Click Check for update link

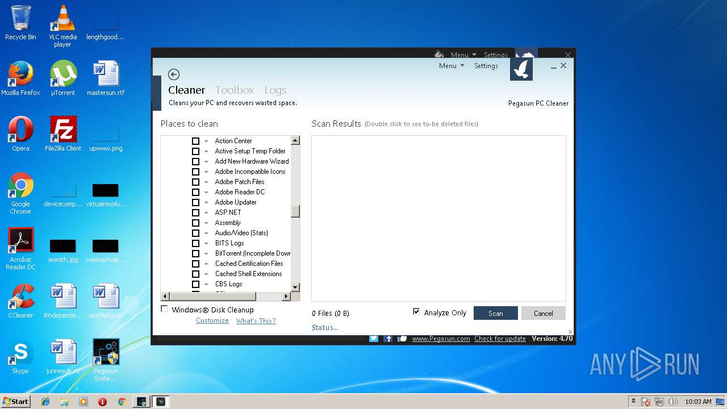pos(500,339)
